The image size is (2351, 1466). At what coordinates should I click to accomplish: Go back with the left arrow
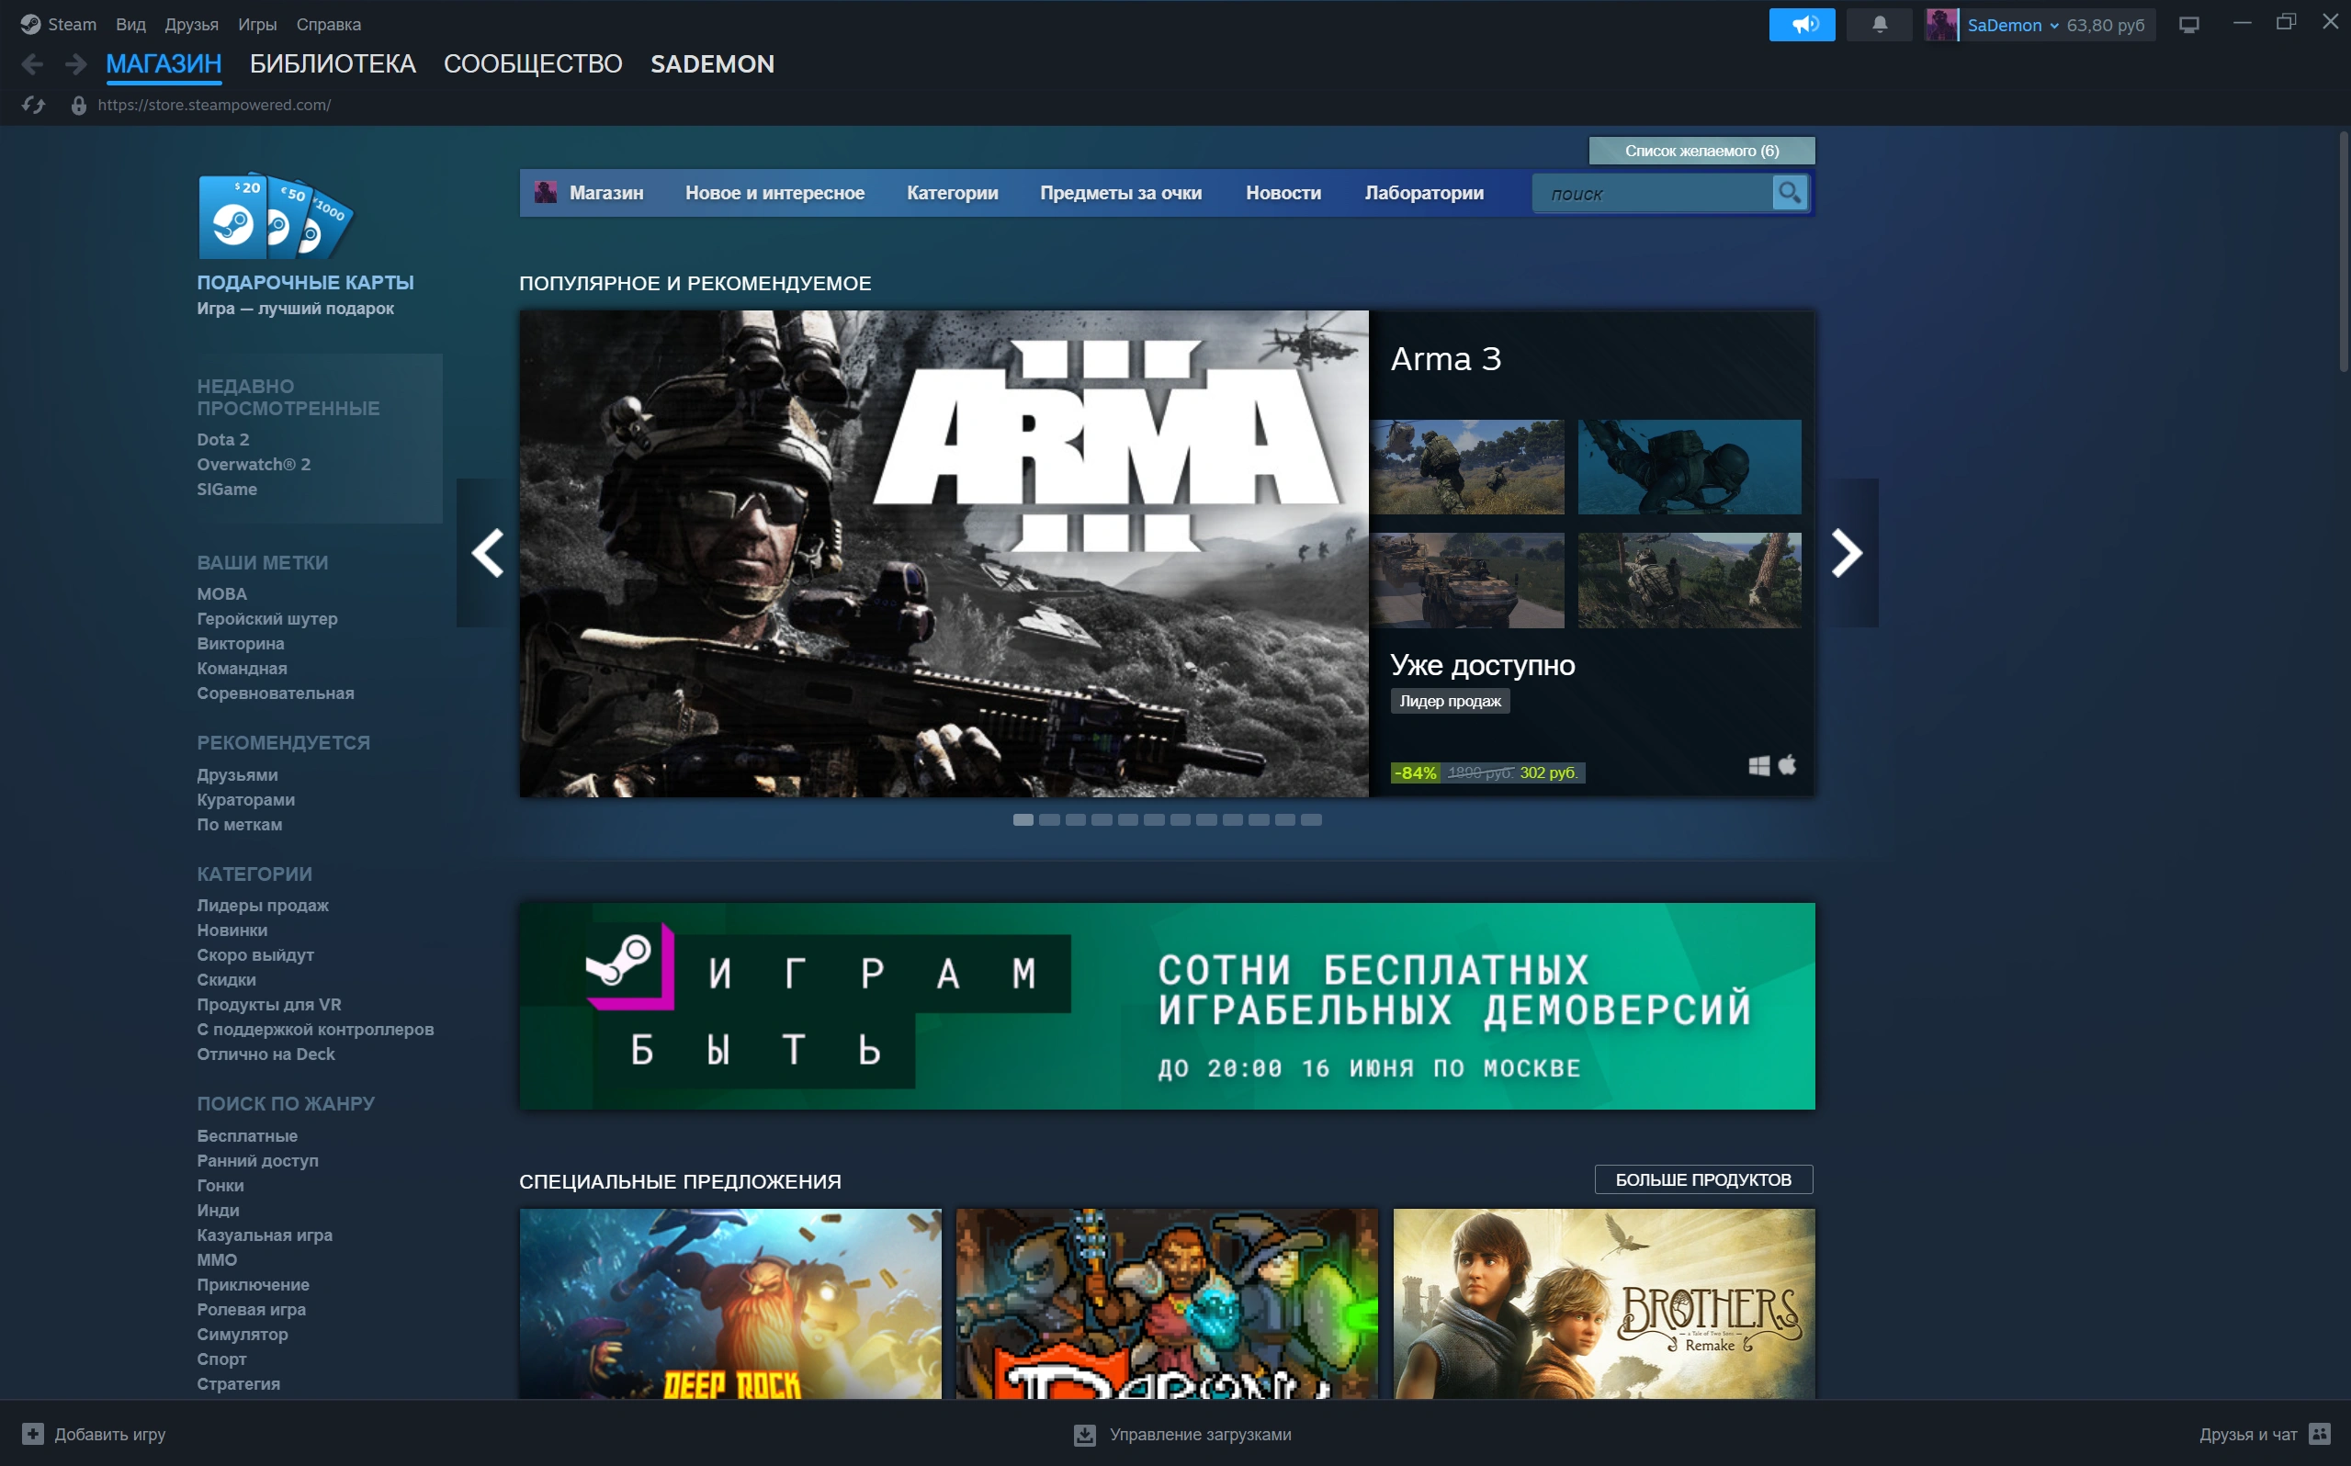pyautogui.click(x=32, y=64)
